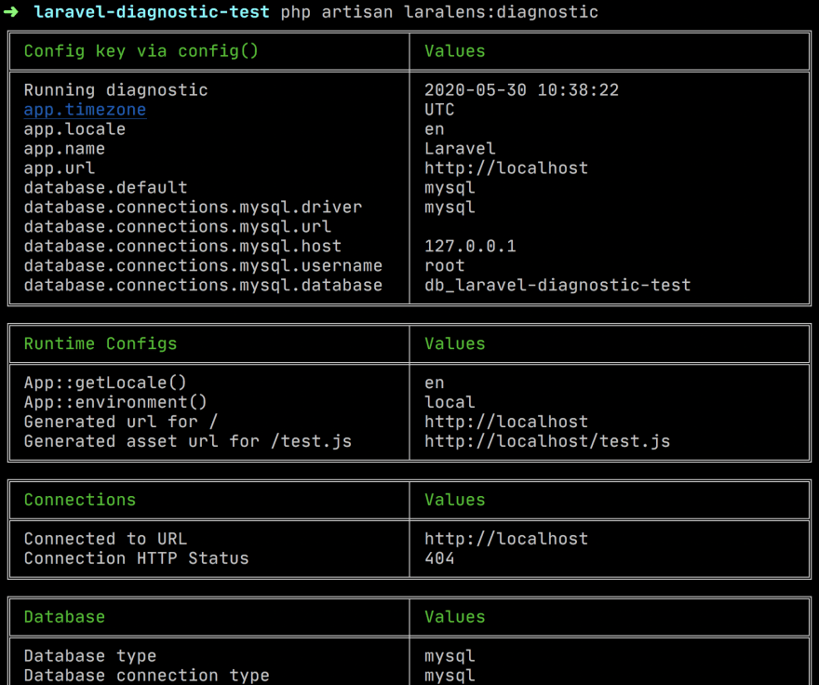Select the app.locale key
819x685 pixels.
click(74, 129)
